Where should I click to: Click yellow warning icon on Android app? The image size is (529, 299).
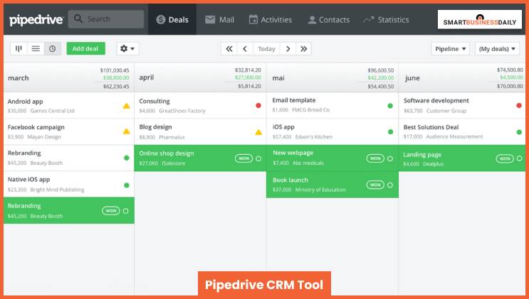126,106
